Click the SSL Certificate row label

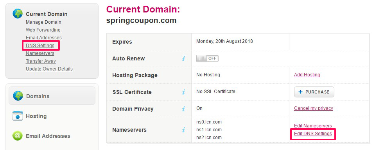coord(132,92)
